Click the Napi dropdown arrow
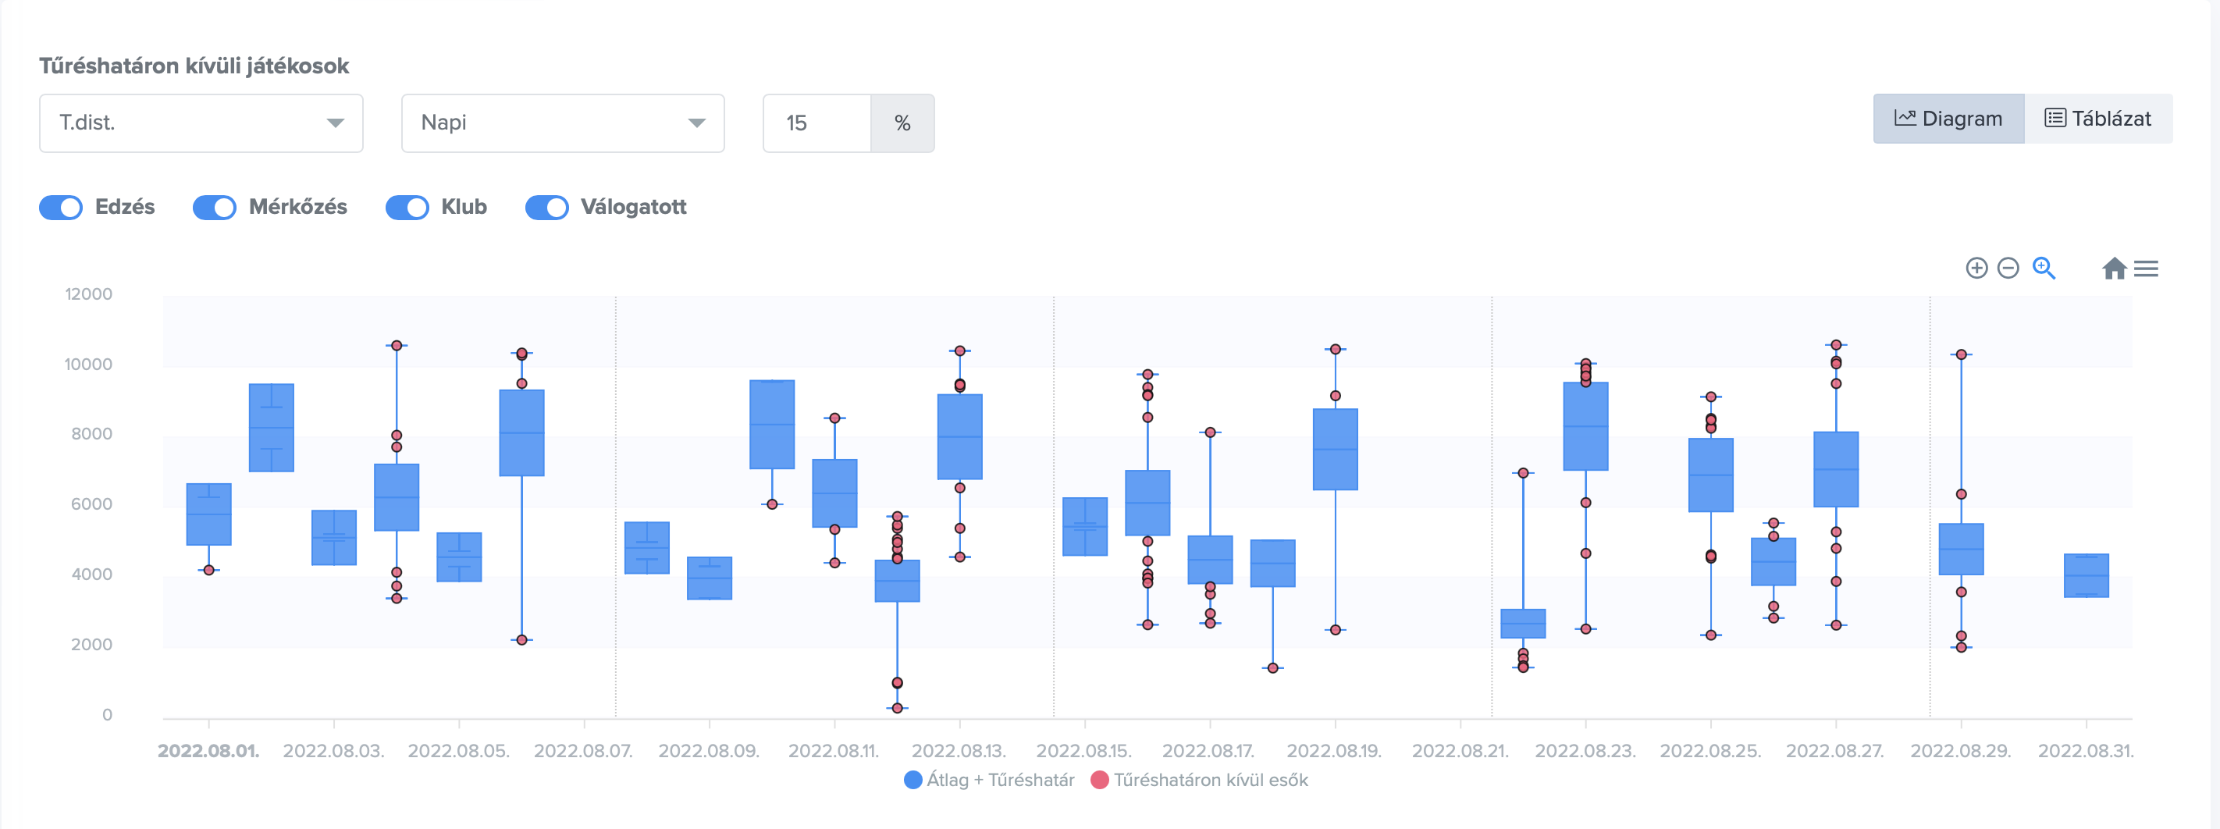 pyautogui.click(x=696, y=123)
